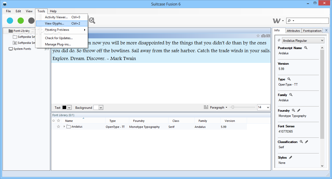Viewport: 332px width, 179px height.
Task: Toggle favorite star on Andalus row
Action: coord(59,127)
